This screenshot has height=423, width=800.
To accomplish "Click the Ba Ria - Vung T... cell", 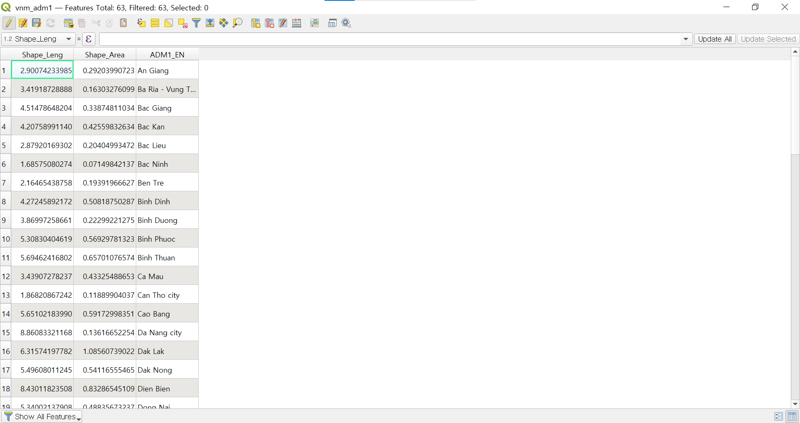I will pos(167,89).
